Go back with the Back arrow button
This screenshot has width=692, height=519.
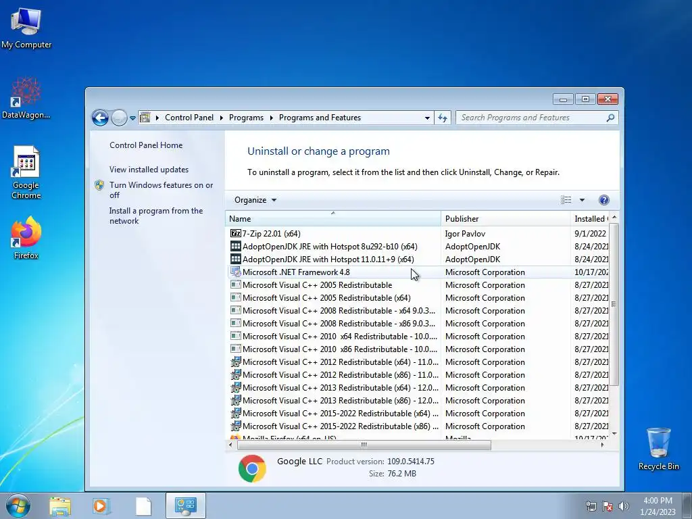[x=100, y=118]
